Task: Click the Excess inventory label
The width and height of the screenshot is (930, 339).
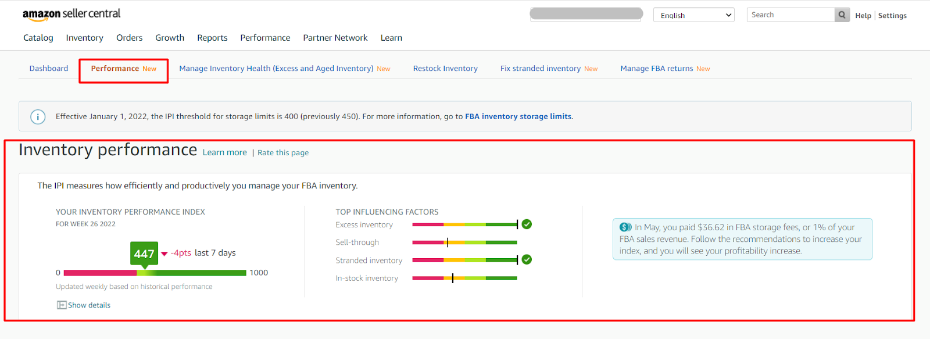Action: [364, 225]
